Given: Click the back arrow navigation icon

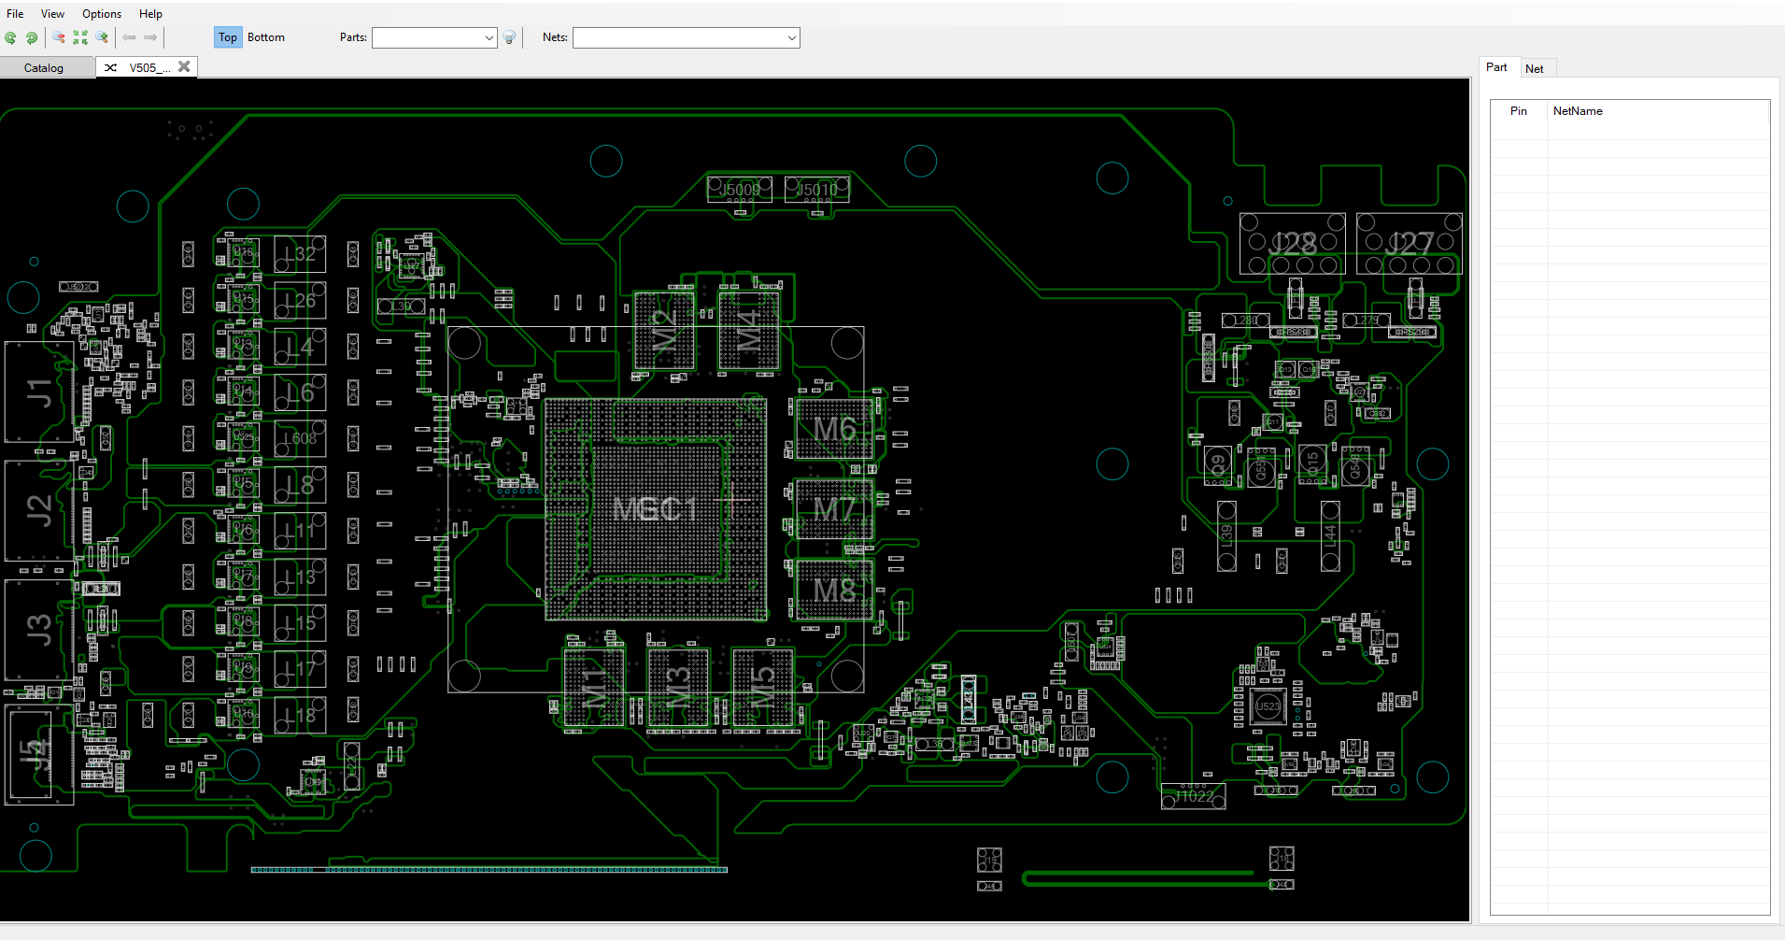Looking at the screenshot, I should coord(129,37).
